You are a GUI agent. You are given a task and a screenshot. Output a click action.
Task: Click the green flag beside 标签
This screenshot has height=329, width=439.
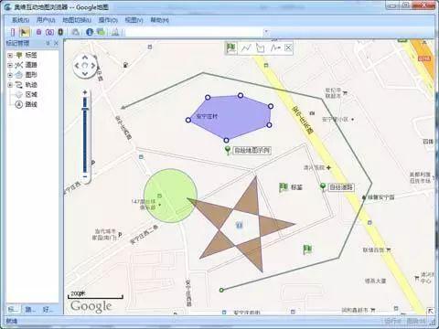tap(284, 187)
